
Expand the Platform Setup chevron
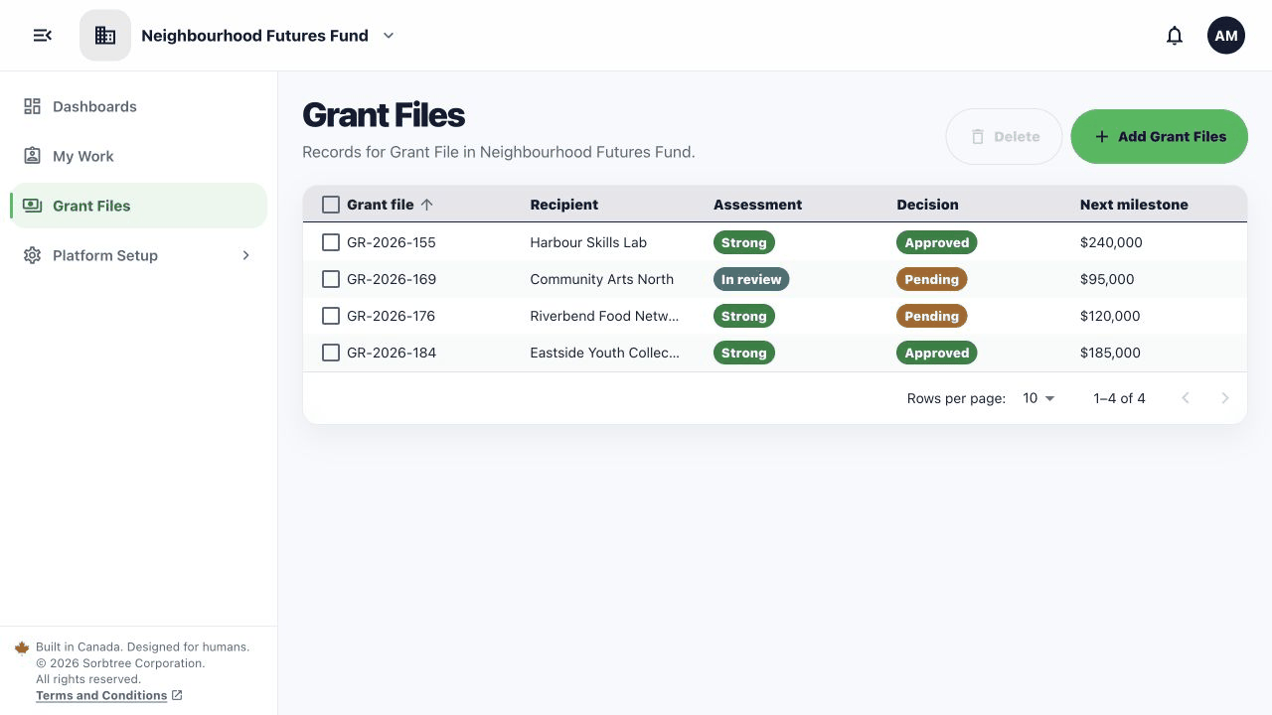click(246, 255)
